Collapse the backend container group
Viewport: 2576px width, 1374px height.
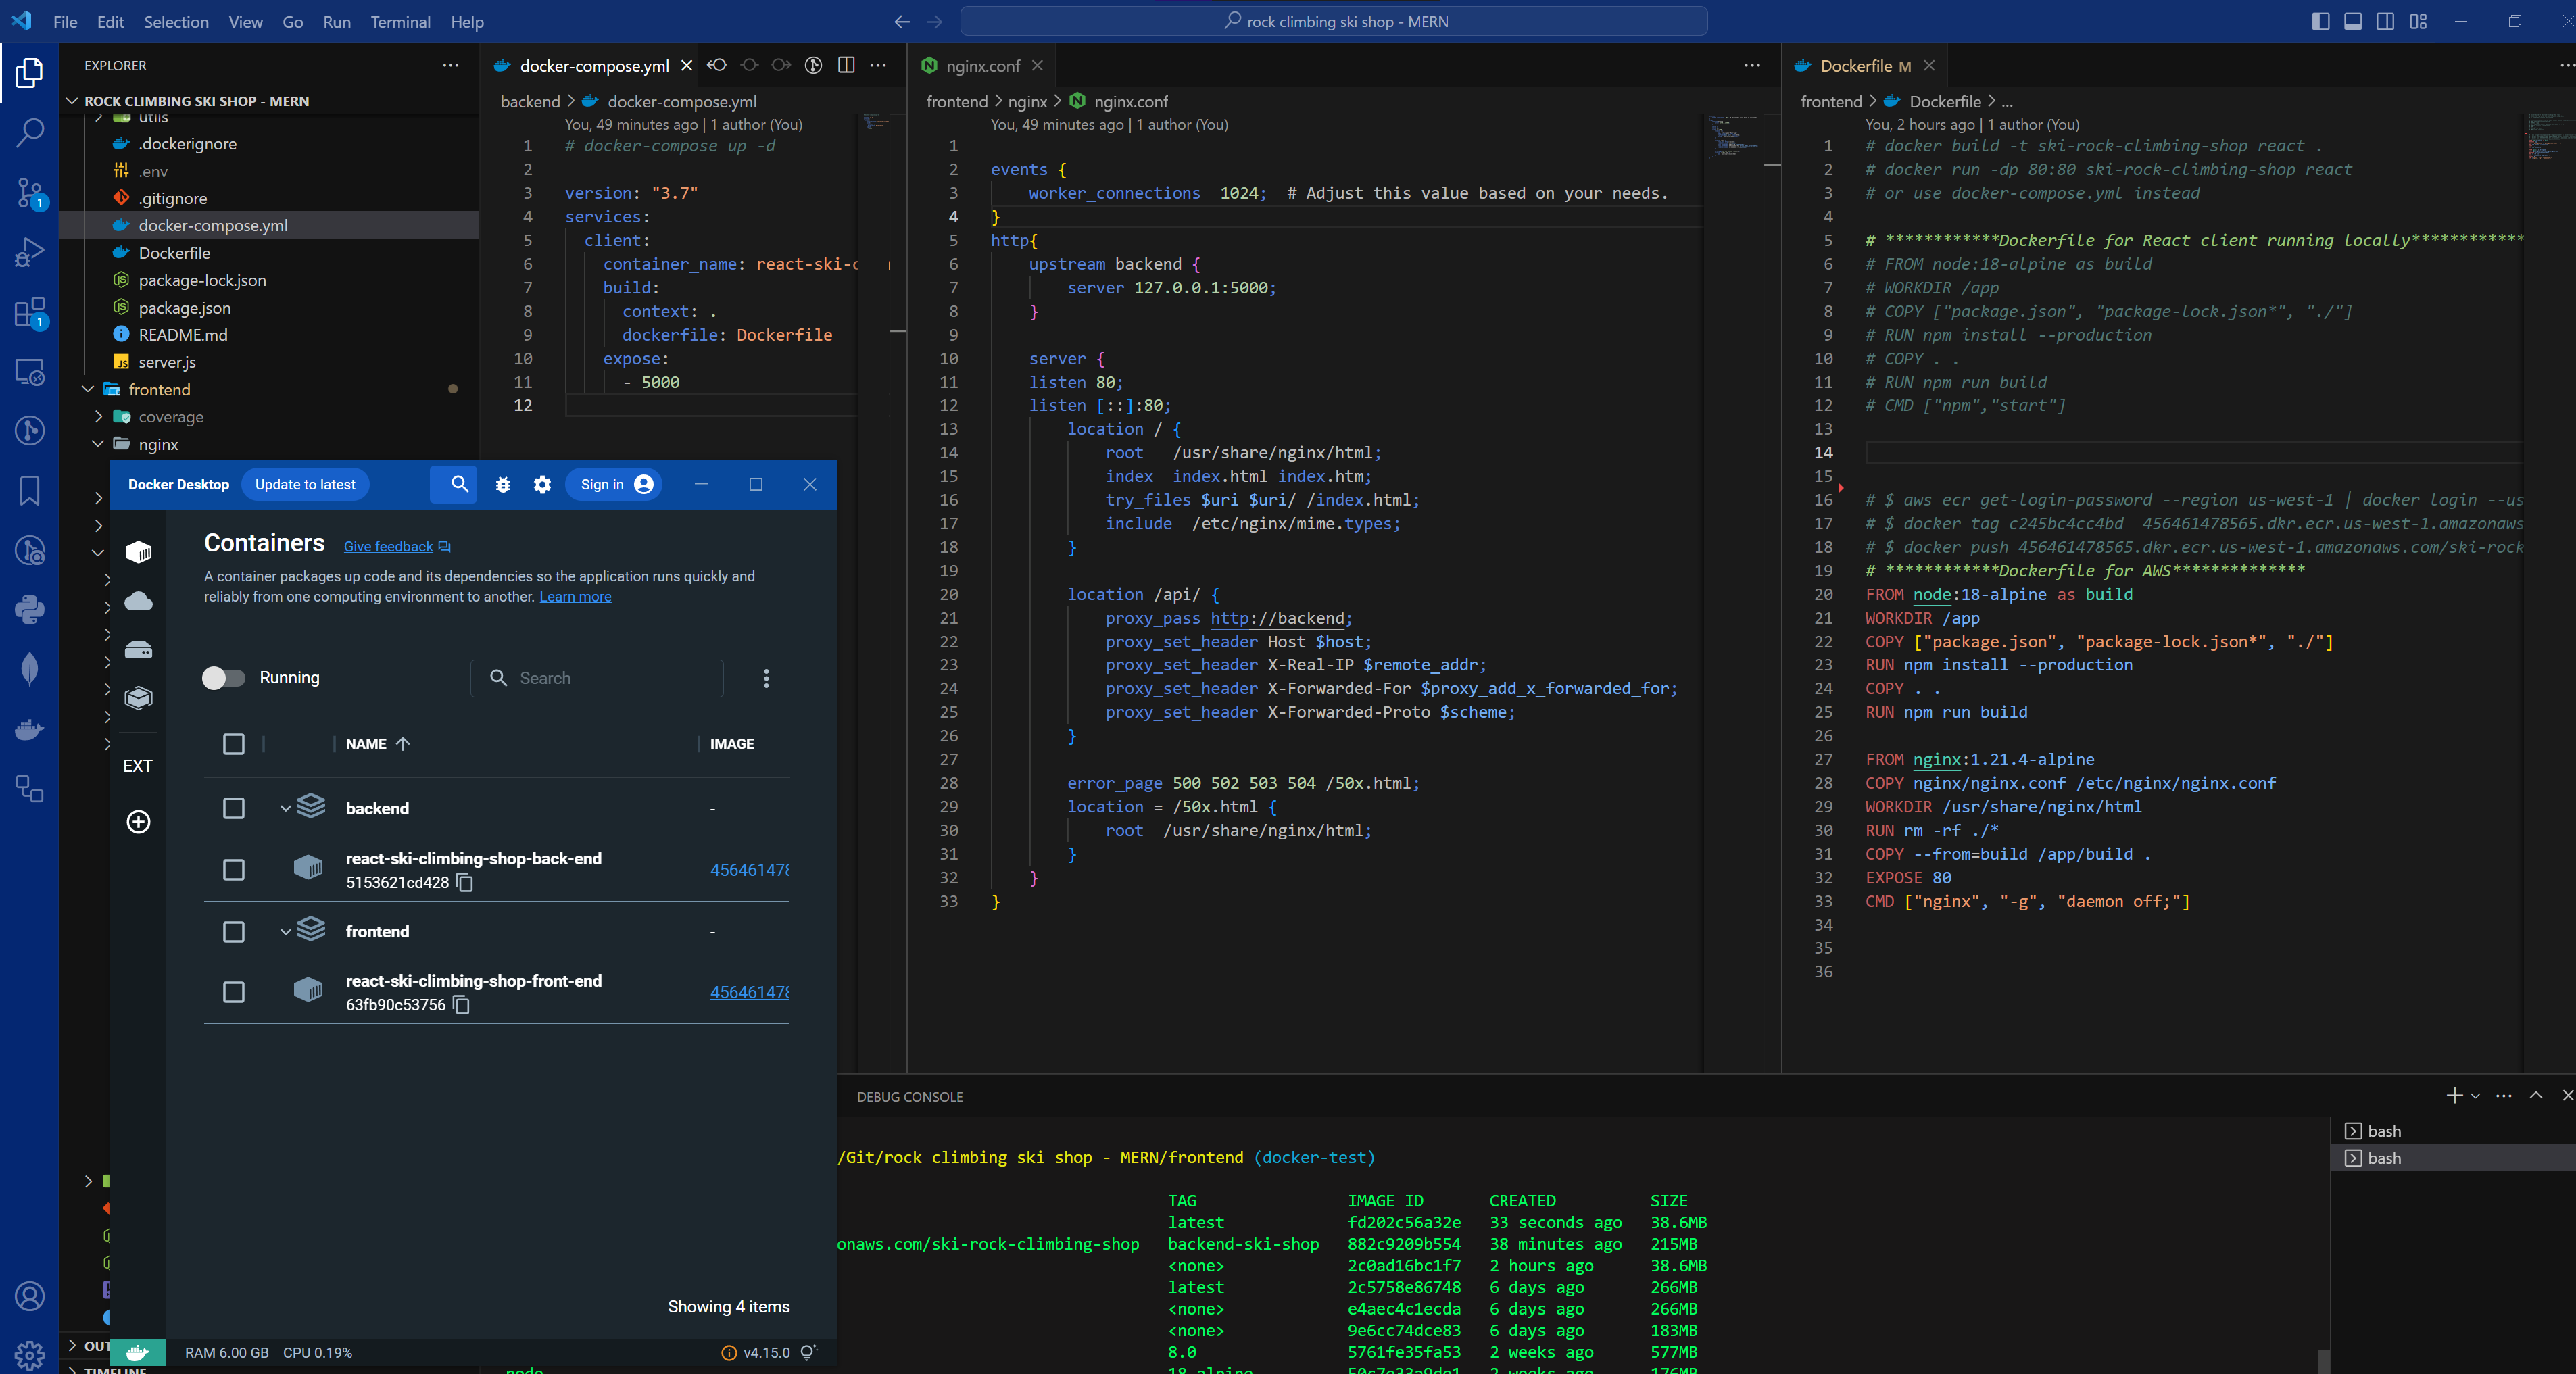(x=285, y=808)
